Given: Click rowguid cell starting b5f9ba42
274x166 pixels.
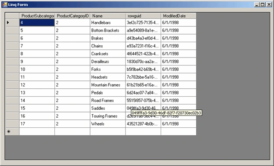Looking at the screenshot, I should click(x=143, y=69).
